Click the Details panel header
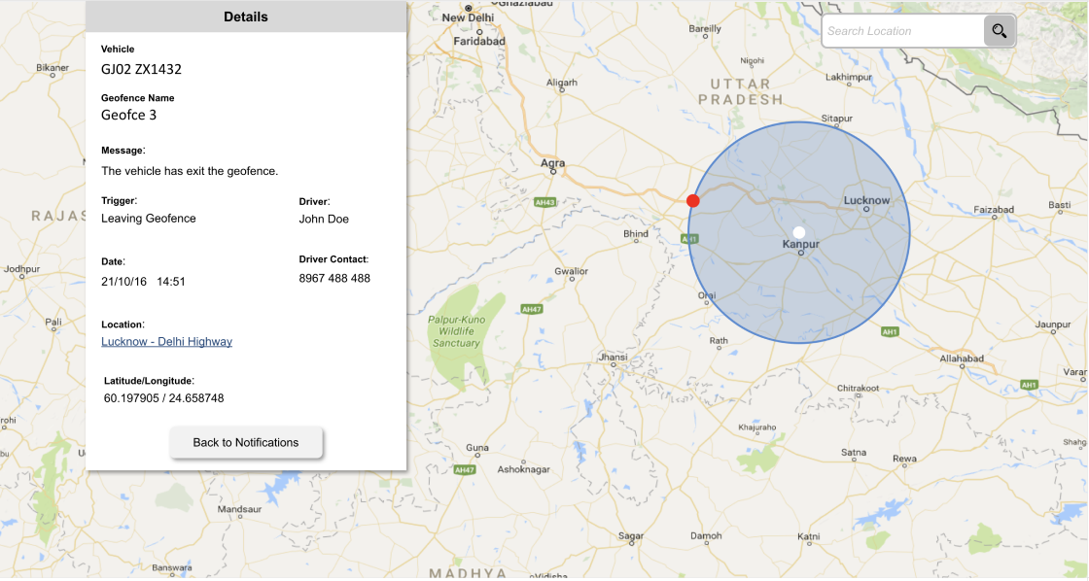The height and width of the screenshot is (581, 1089). (246, 16)
